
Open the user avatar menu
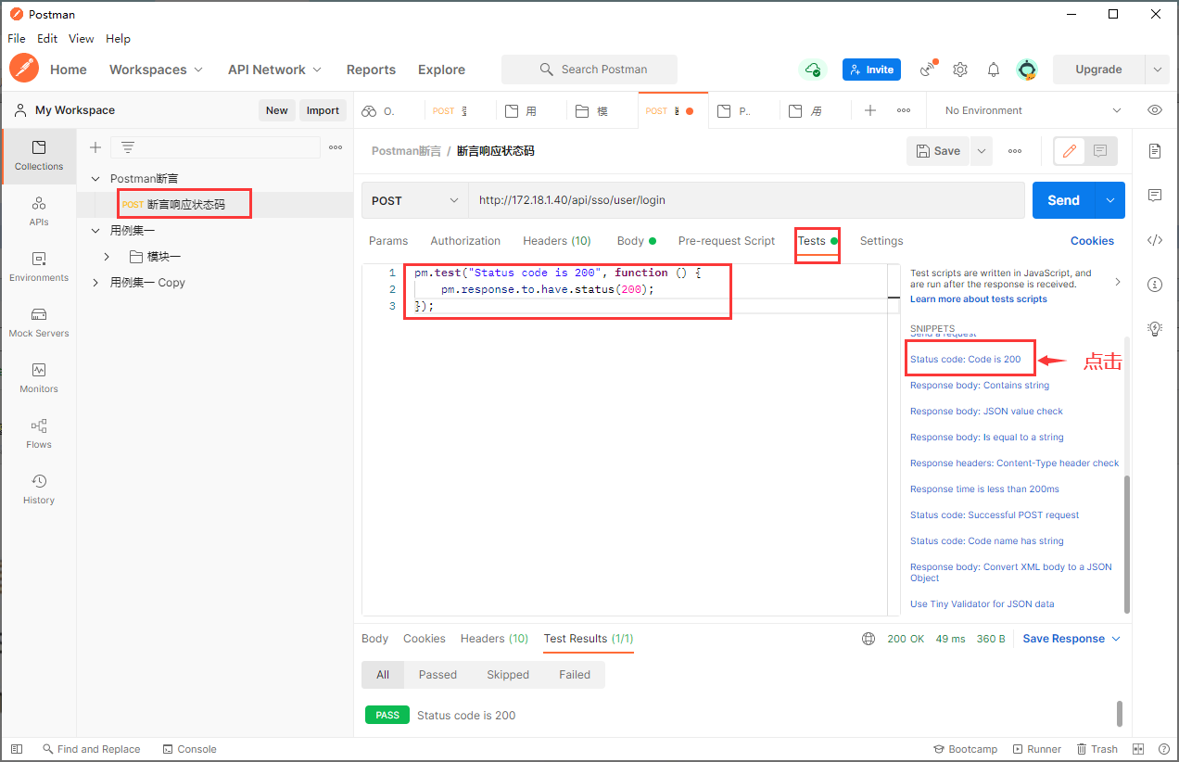[1027, 70]
